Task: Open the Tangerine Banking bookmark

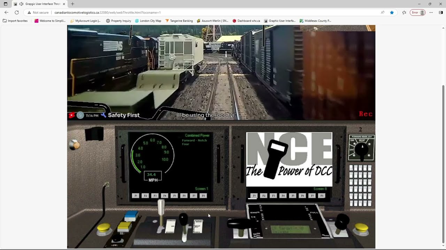Action: pyautogui.click(x=179, y=21)
